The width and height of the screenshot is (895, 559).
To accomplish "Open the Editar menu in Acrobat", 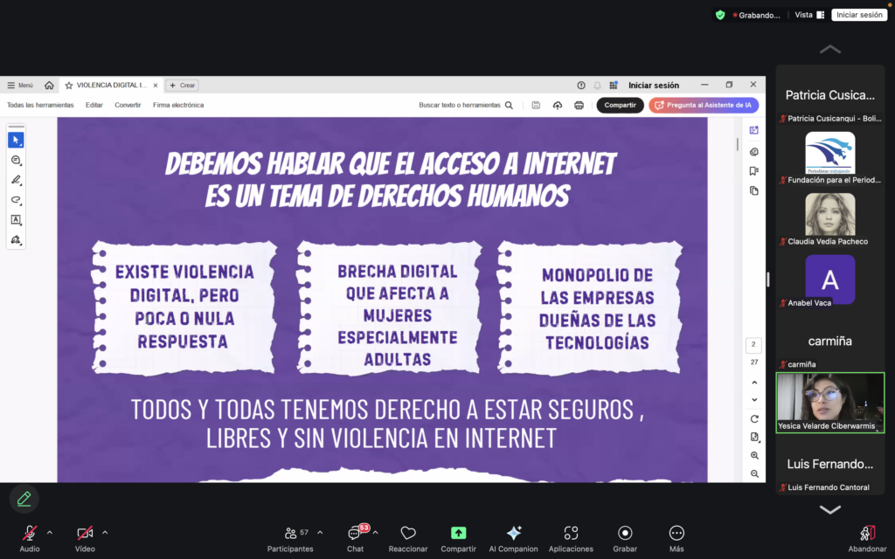I will coord(94,105).
